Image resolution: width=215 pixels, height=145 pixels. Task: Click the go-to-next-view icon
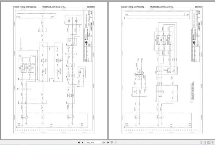(x=116, y=142)
